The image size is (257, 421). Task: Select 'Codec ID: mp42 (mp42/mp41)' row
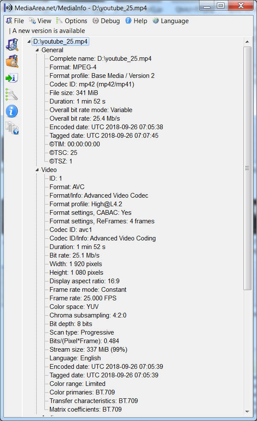tap(92, 85)
